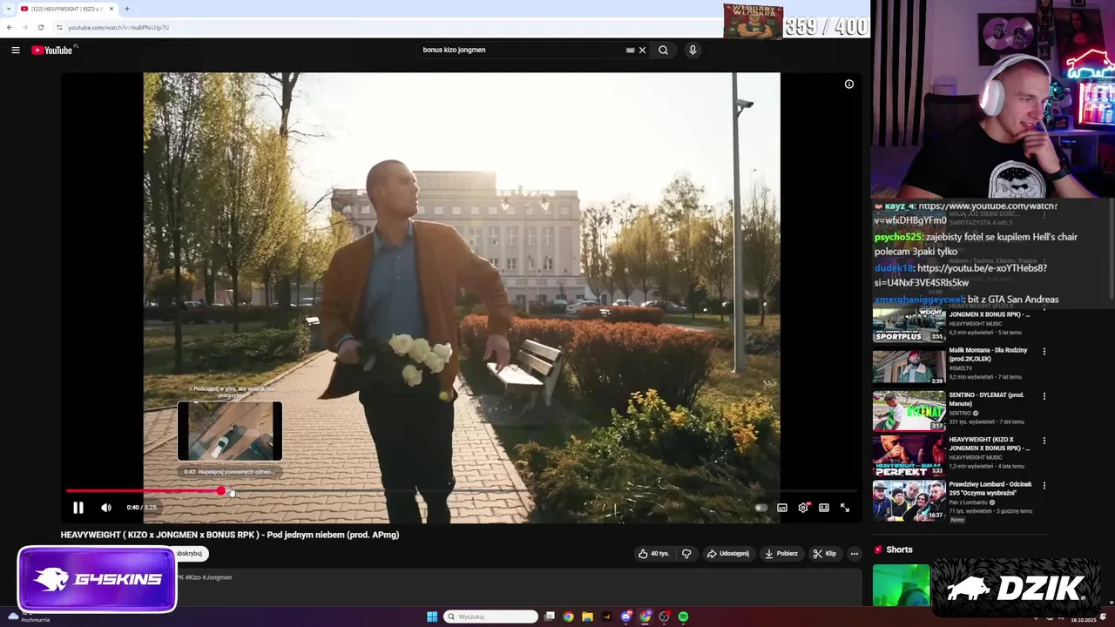The width and height of the screenshot is (1115, 627).
Task: Open Spotify from the taskbar
Action: (x=684, y=617)
